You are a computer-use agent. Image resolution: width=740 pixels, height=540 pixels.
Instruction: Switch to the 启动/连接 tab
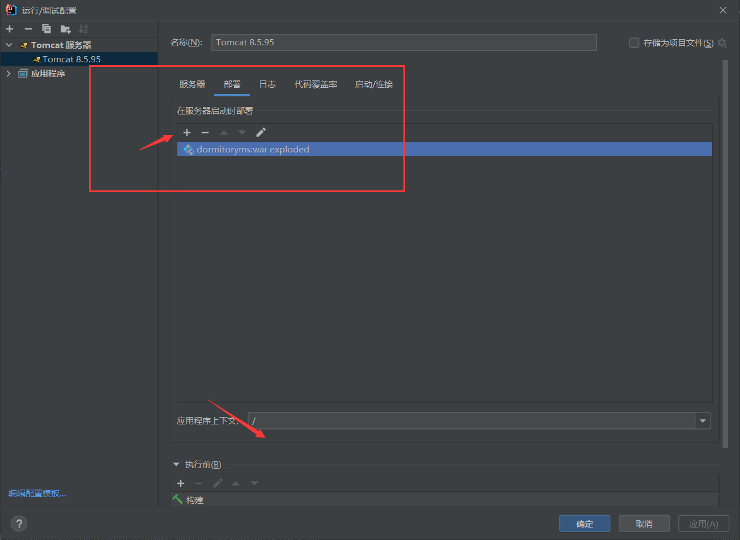point(374,84)
